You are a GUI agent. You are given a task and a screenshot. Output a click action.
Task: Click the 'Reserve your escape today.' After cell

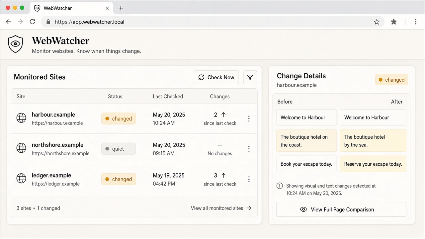click(373, 164)
